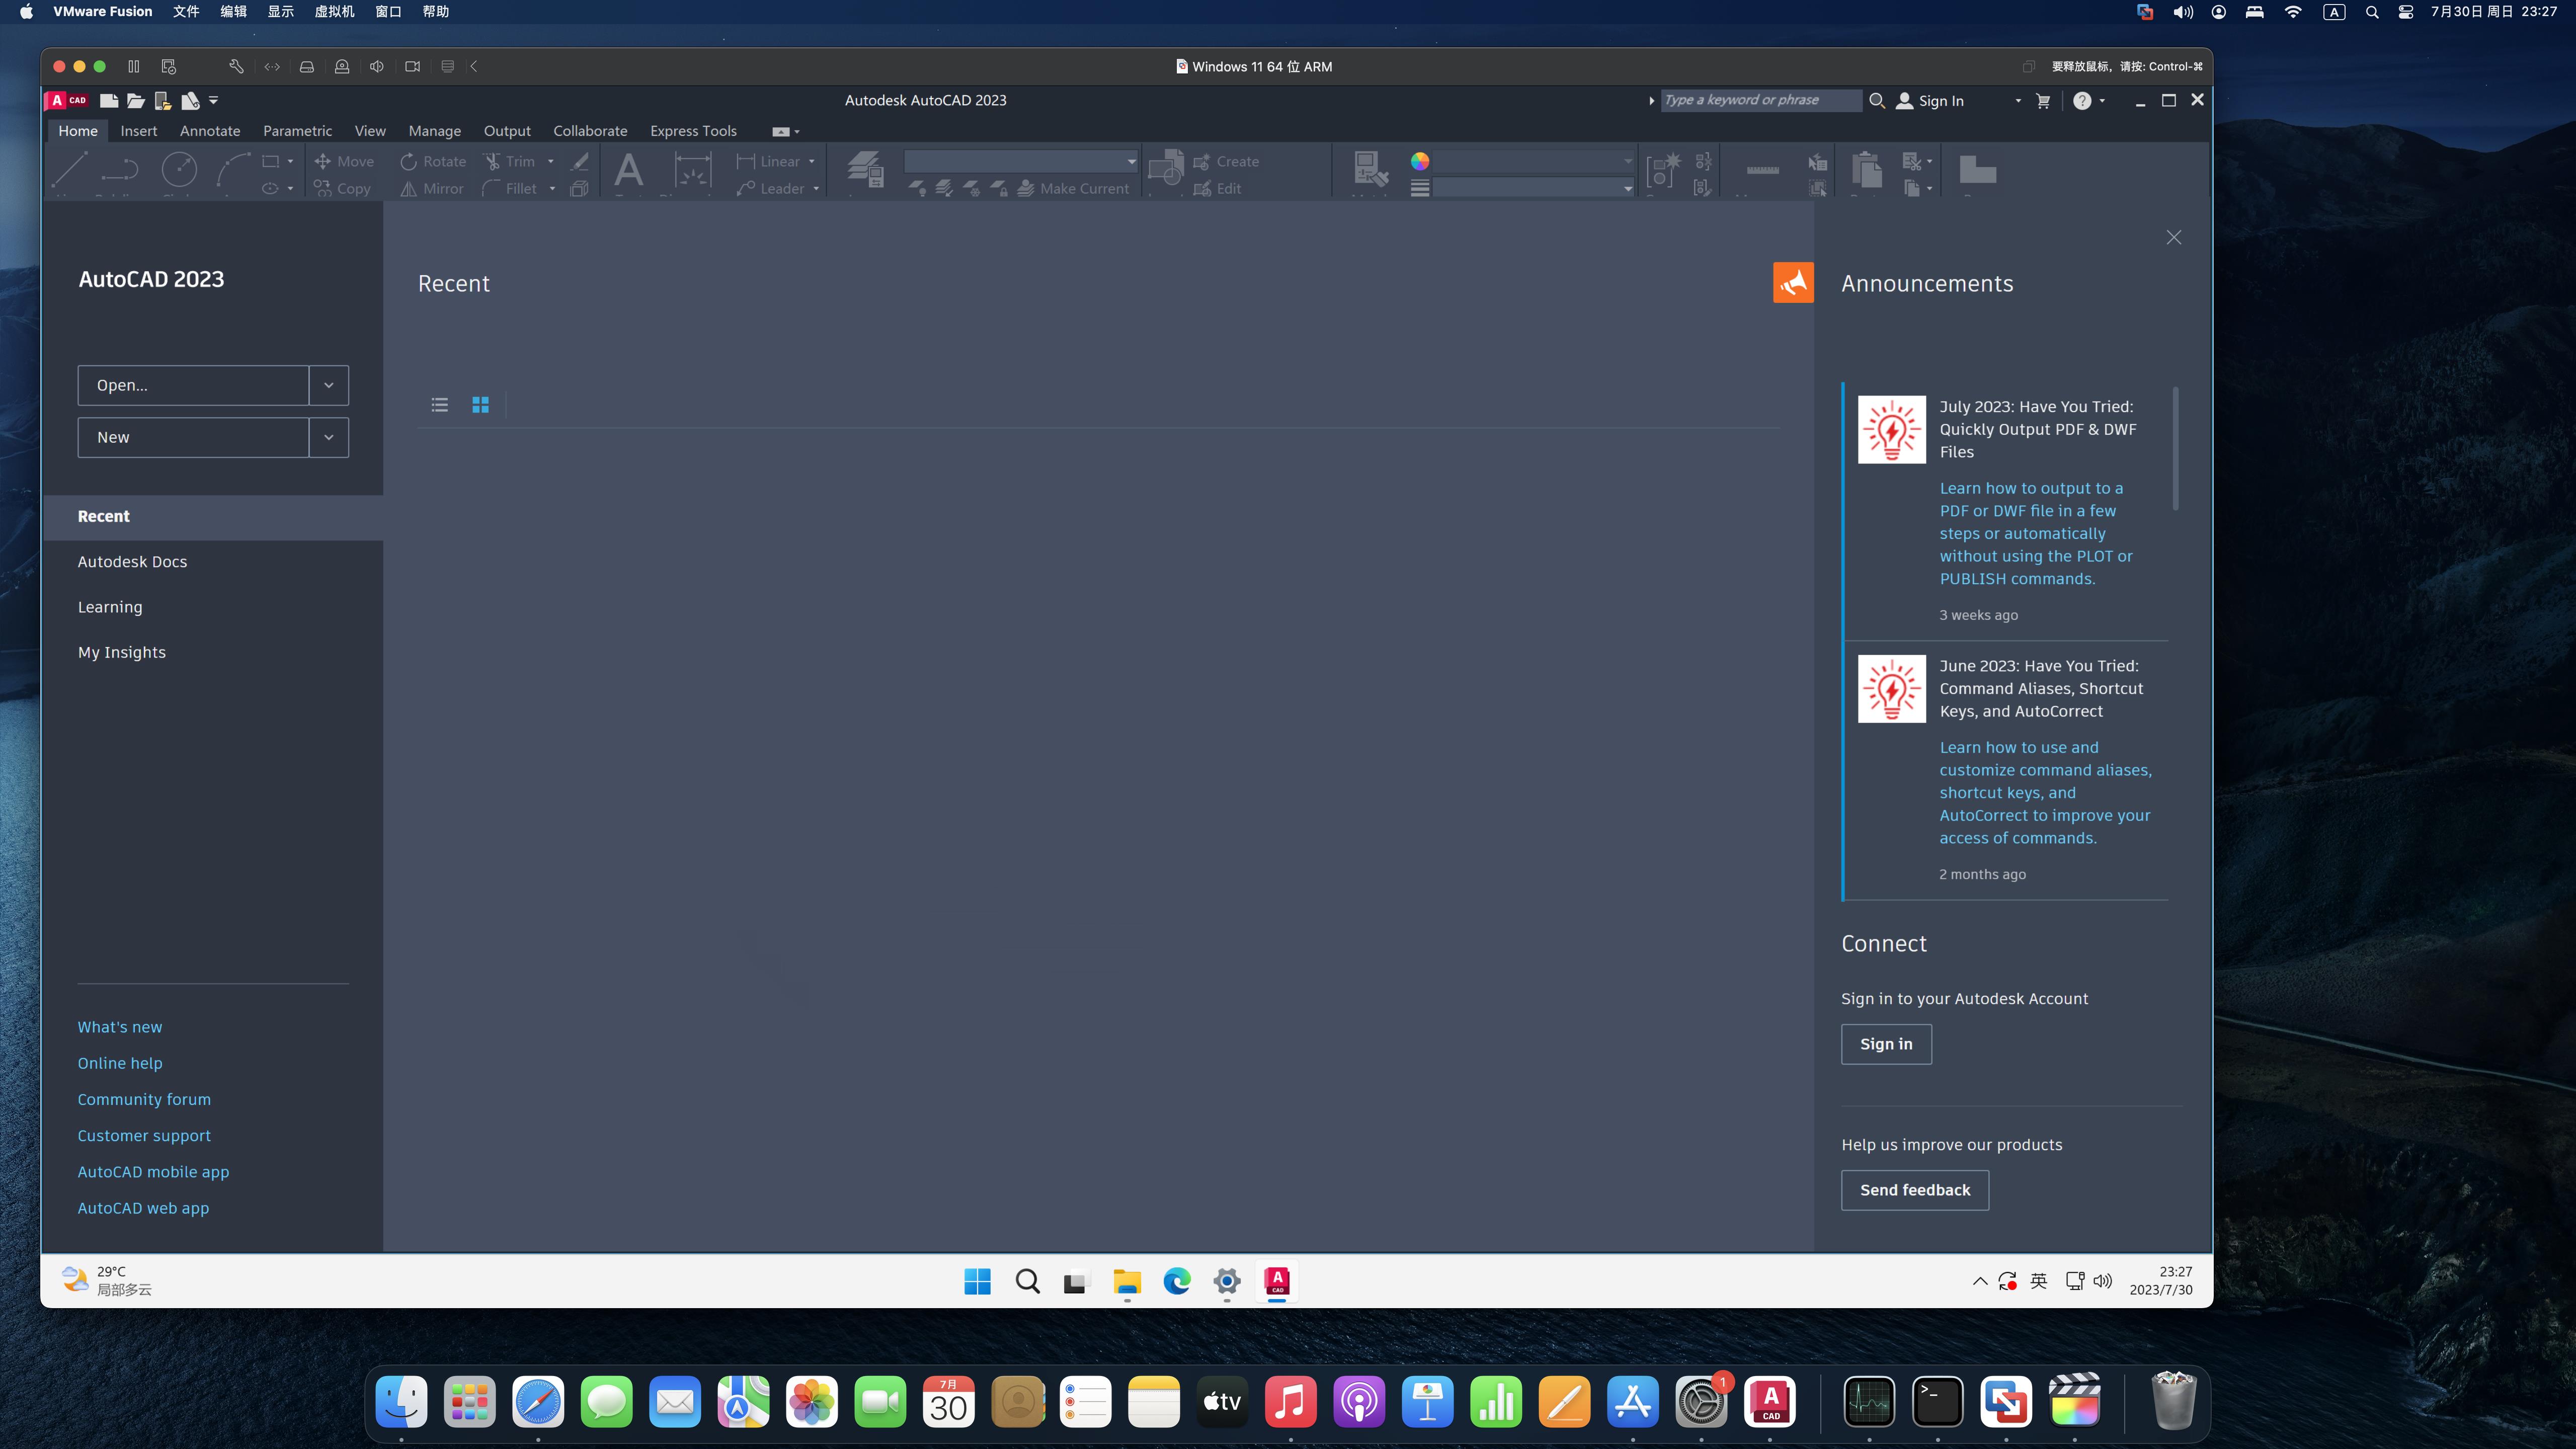Click the object color wheel swatch

(x=1420, y=161)
